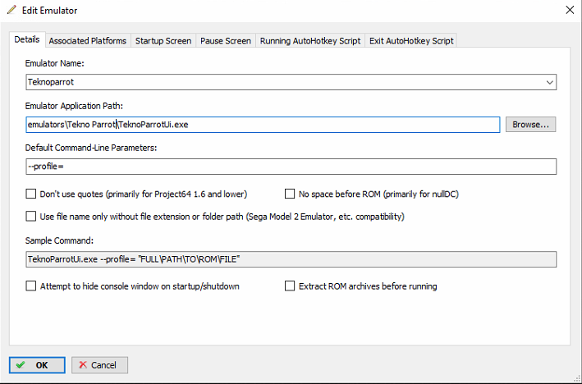This screenshot has width=582, height=384.
Task: Confirm with the OK button
Action: [x=37, y=365]
